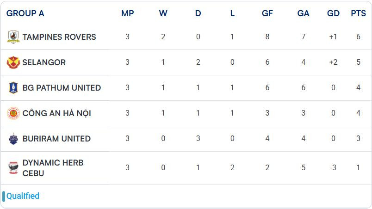The width and height of the screenshot is (372, 209).
Task: Click the GF column header
Action: tap(267, 13)
